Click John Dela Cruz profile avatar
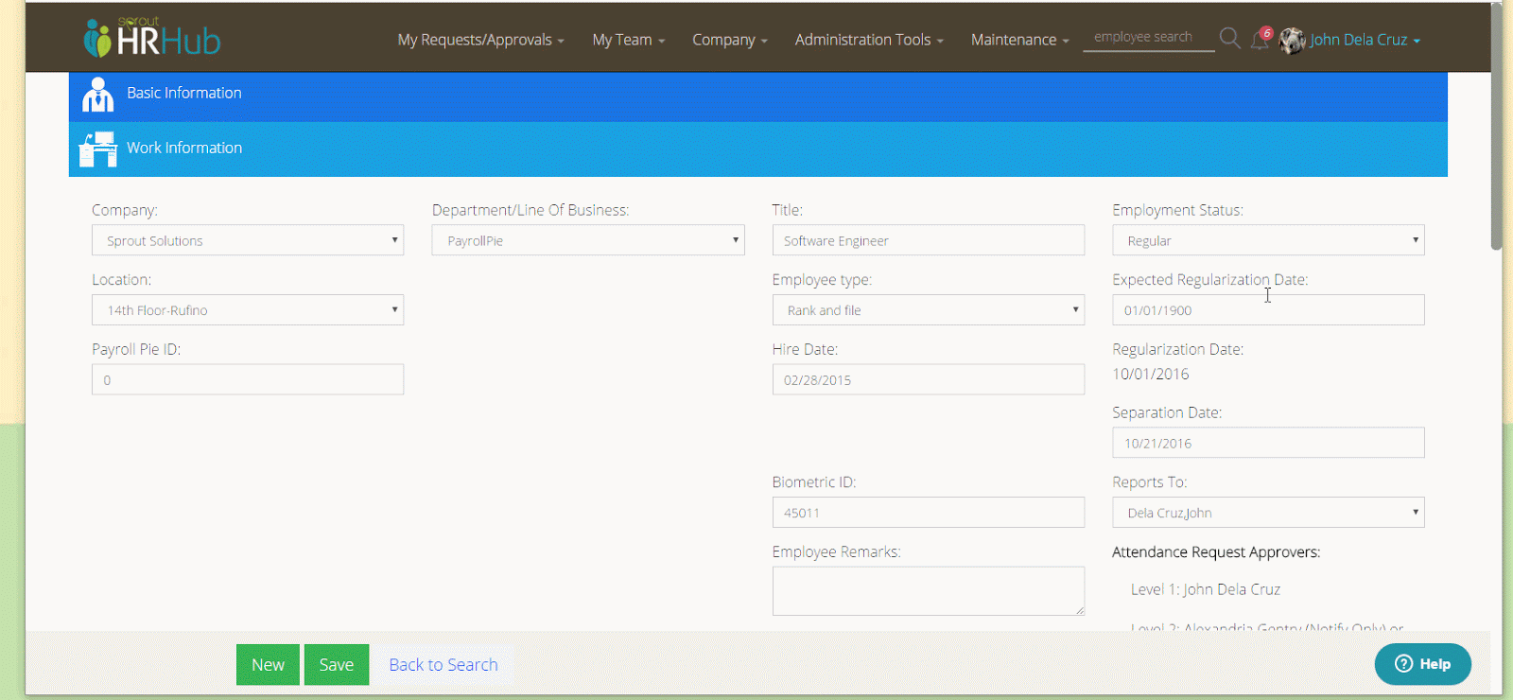1513x700 pixels. point(1292,40)
